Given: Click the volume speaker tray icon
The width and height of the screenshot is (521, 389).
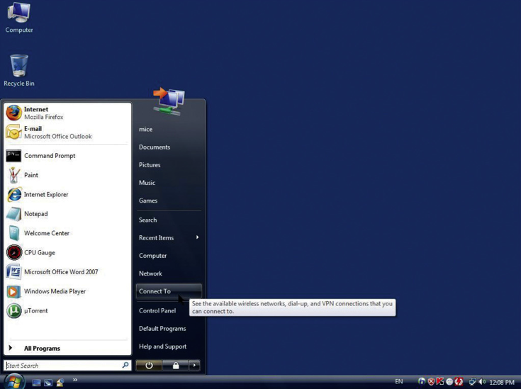Looking at the screenshot, I should click(x=483, y=382).
